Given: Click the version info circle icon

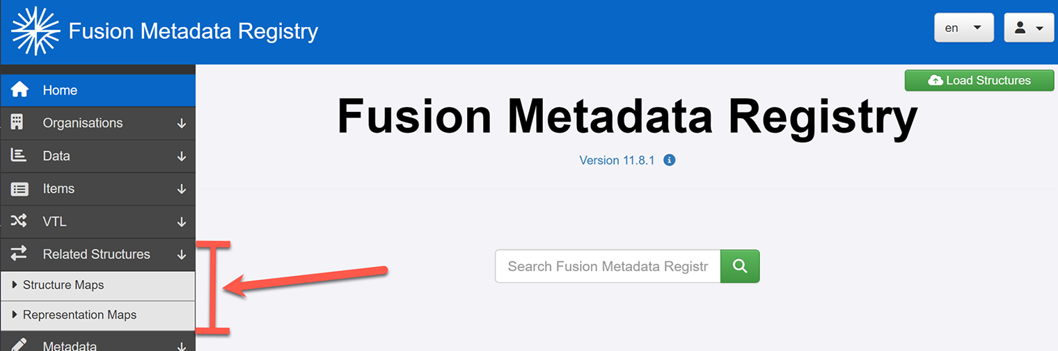Looking at the screenshot, I should (x=670, y=161).
